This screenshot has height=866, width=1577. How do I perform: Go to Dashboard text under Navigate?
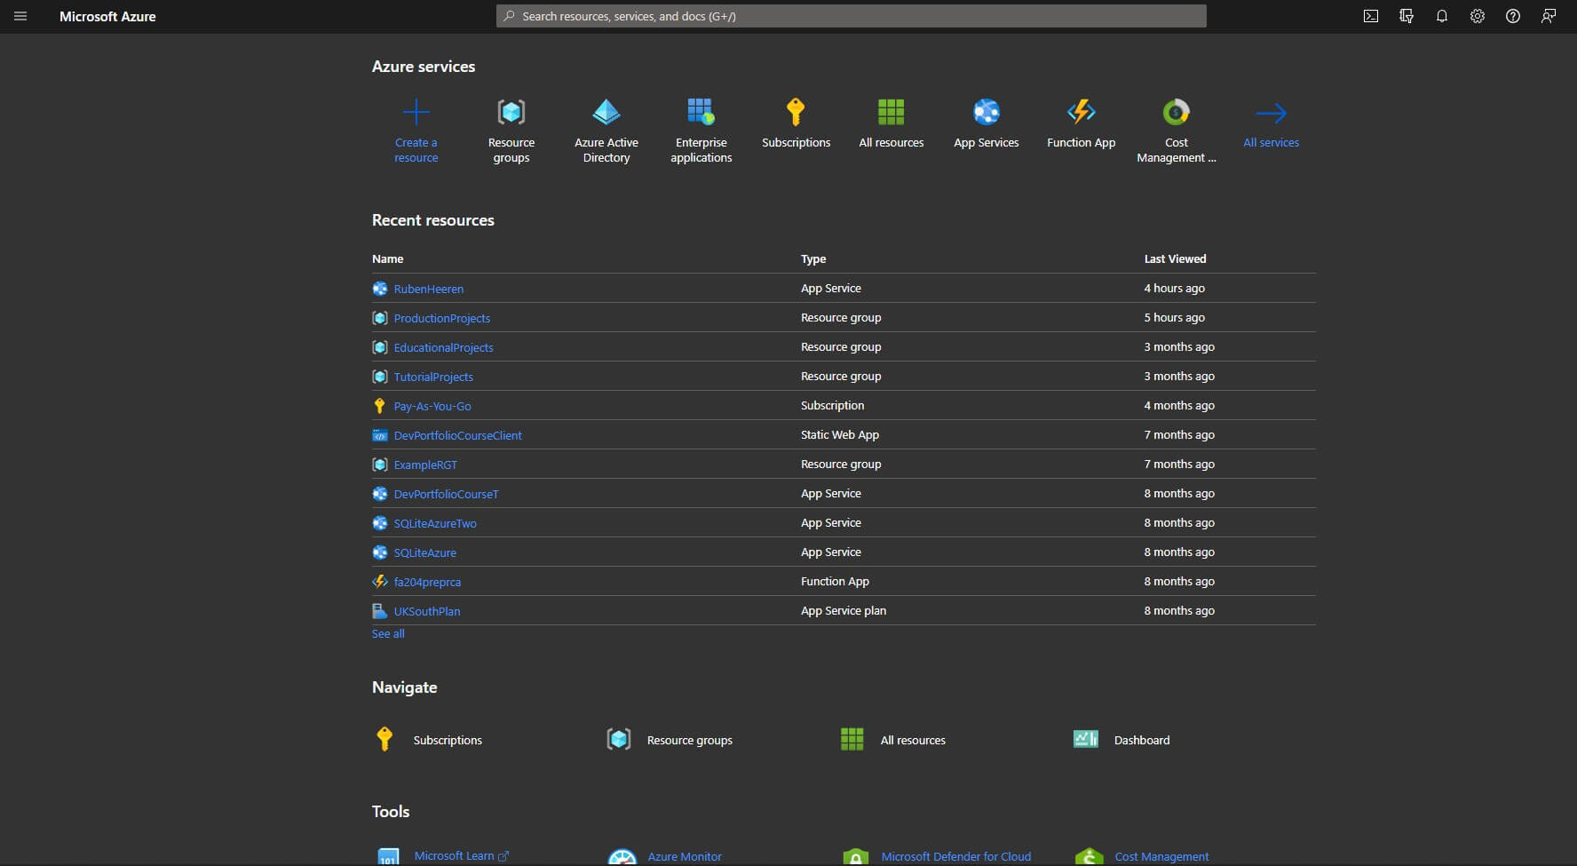tap(1142, 740)
